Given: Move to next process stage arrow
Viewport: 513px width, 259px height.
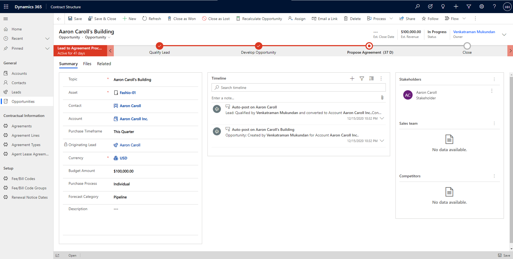Looking at the screenshot, I should (x=510, y=51).
